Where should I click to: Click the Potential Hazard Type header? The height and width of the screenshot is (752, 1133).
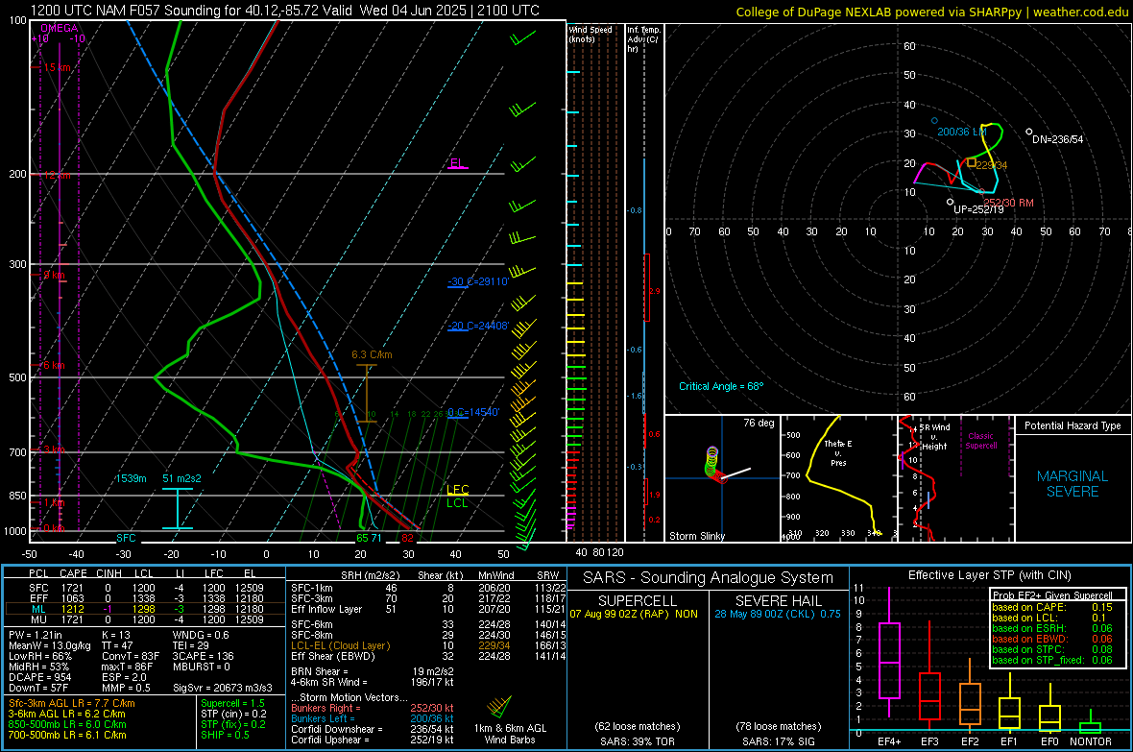point(1073,425)
